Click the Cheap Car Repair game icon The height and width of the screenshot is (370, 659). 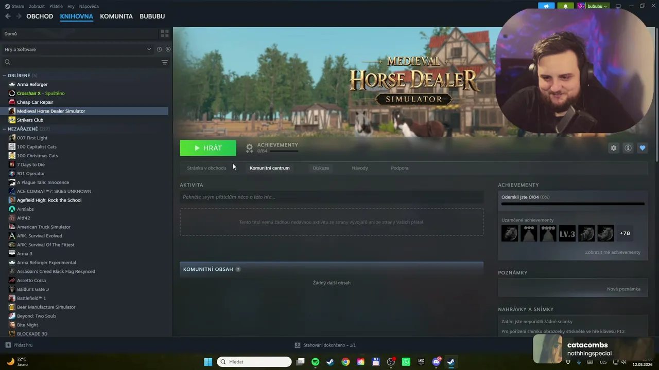point(12,102)
